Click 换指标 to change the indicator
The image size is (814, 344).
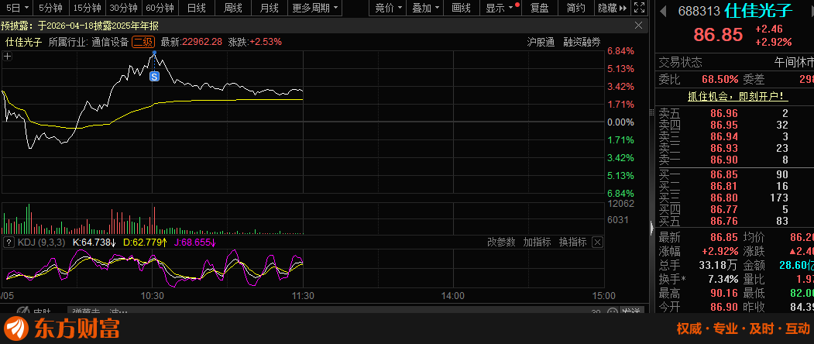click(x=572, y=243)
